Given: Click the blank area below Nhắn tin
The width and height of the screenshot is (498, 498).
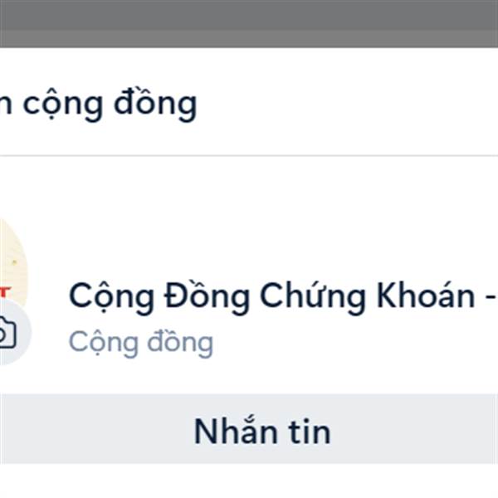Looking at the screenshot, I should [249, 481].
